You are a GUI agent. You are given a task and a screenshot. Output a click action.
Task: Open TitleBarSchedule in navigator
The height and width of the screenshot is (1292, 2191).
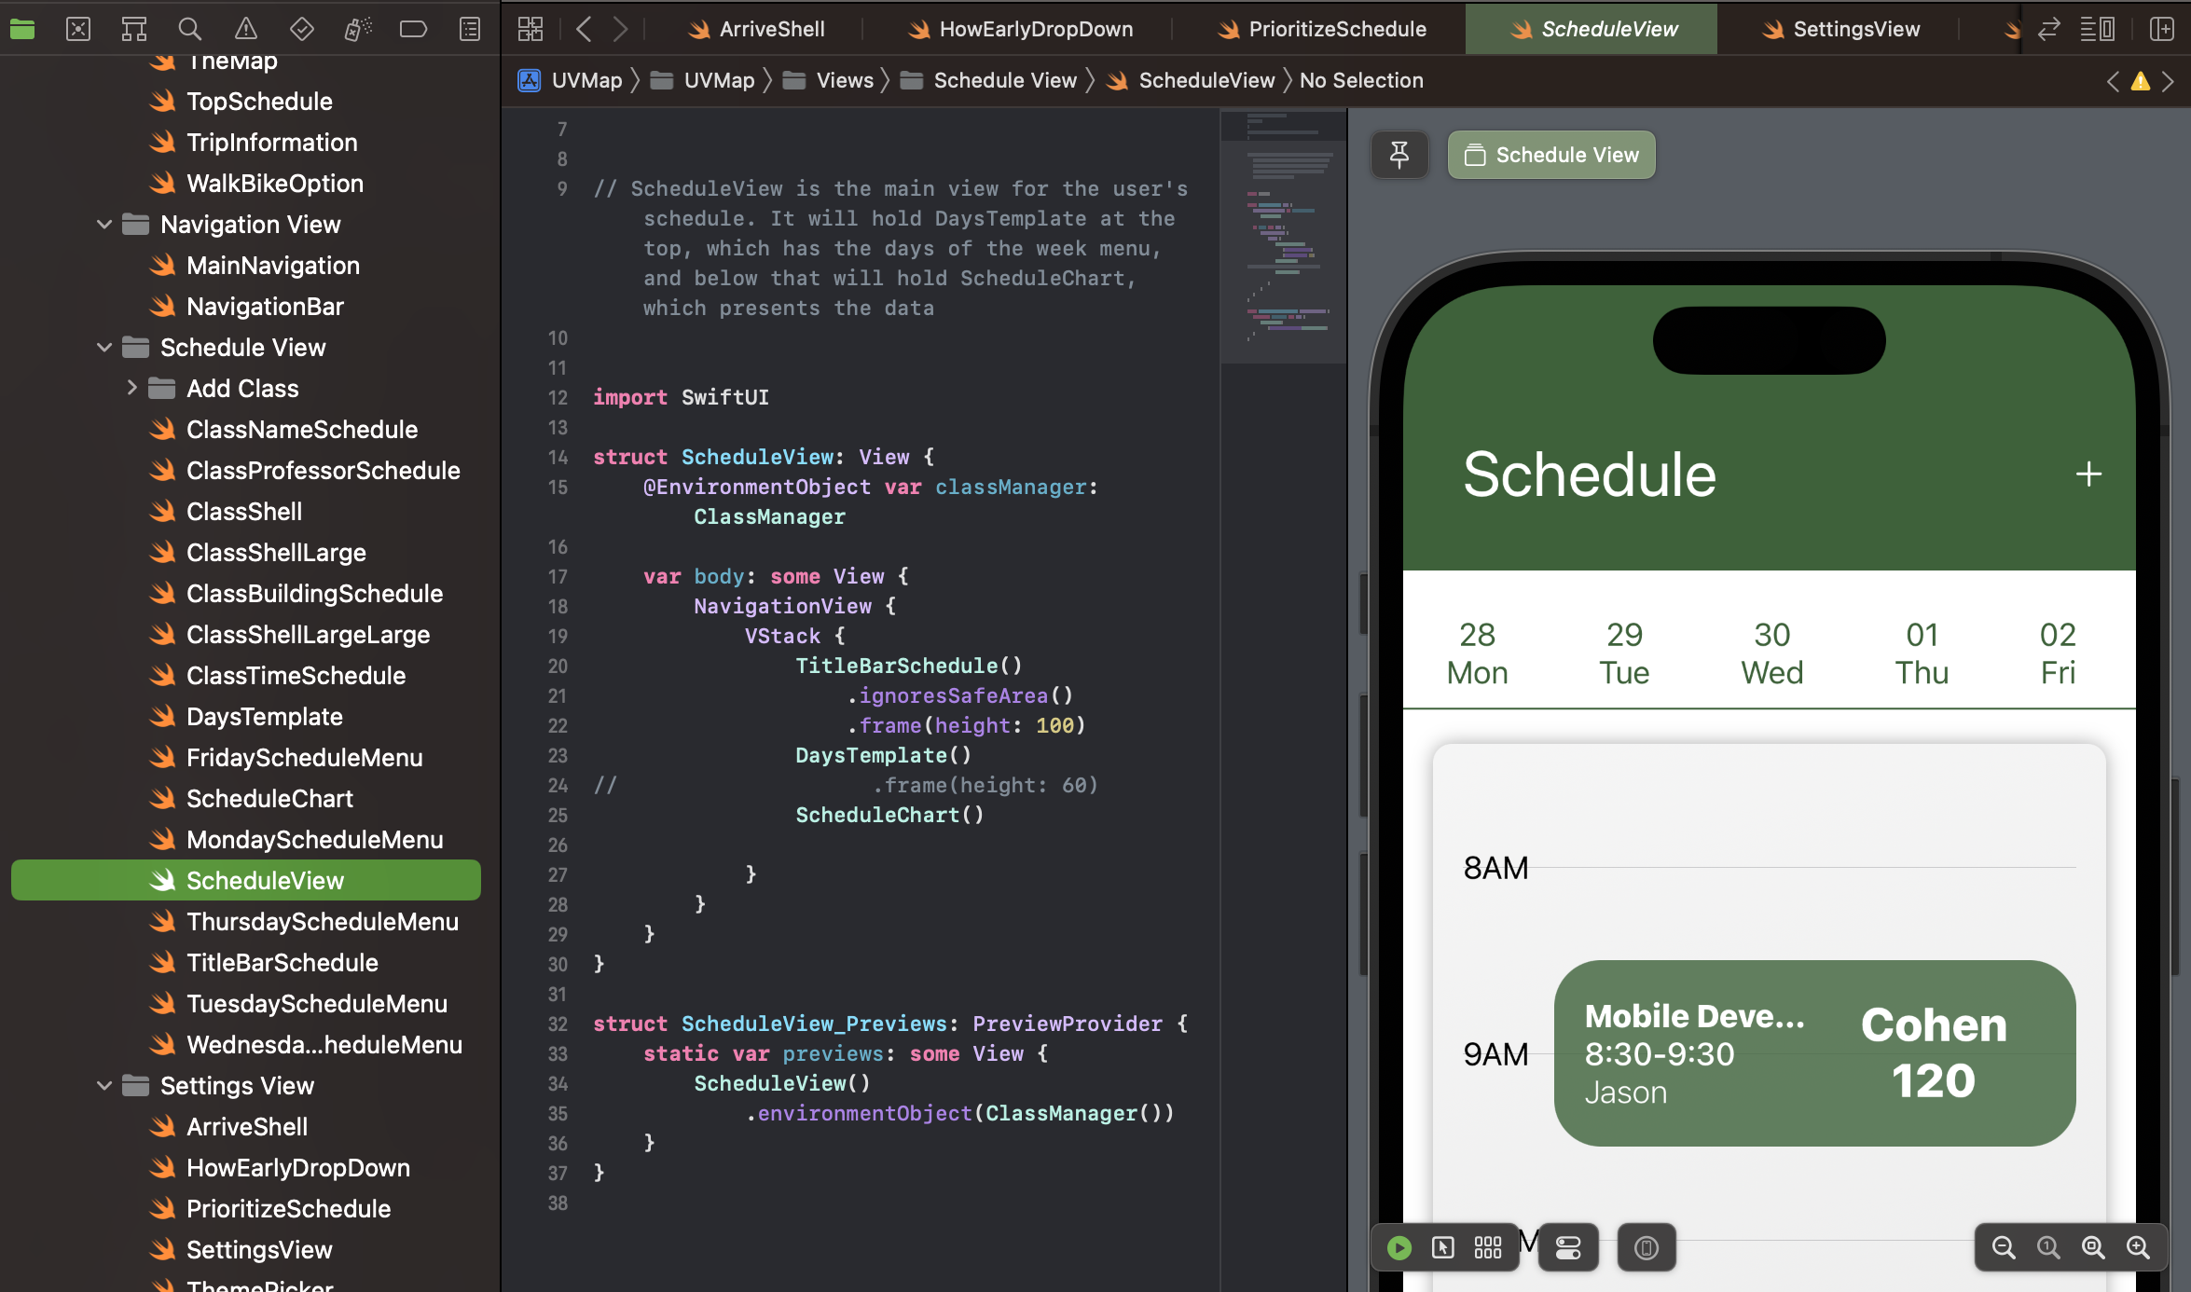(282, 963)
